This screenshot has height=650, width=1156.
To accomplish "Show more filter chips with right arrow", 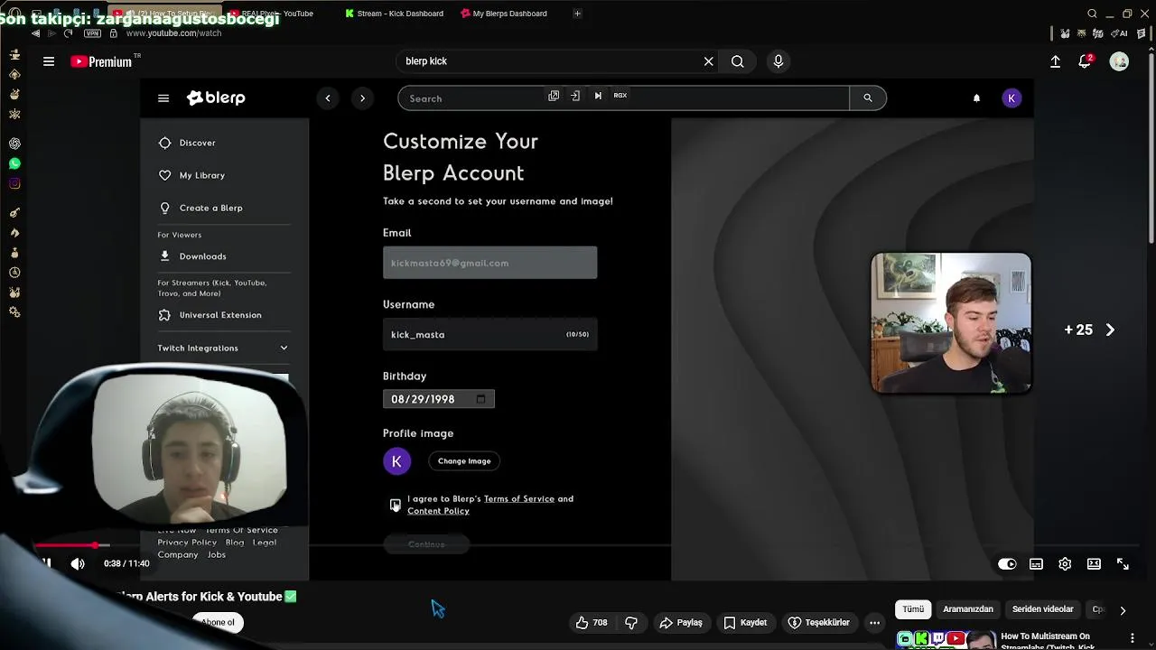I will 1123,610.
